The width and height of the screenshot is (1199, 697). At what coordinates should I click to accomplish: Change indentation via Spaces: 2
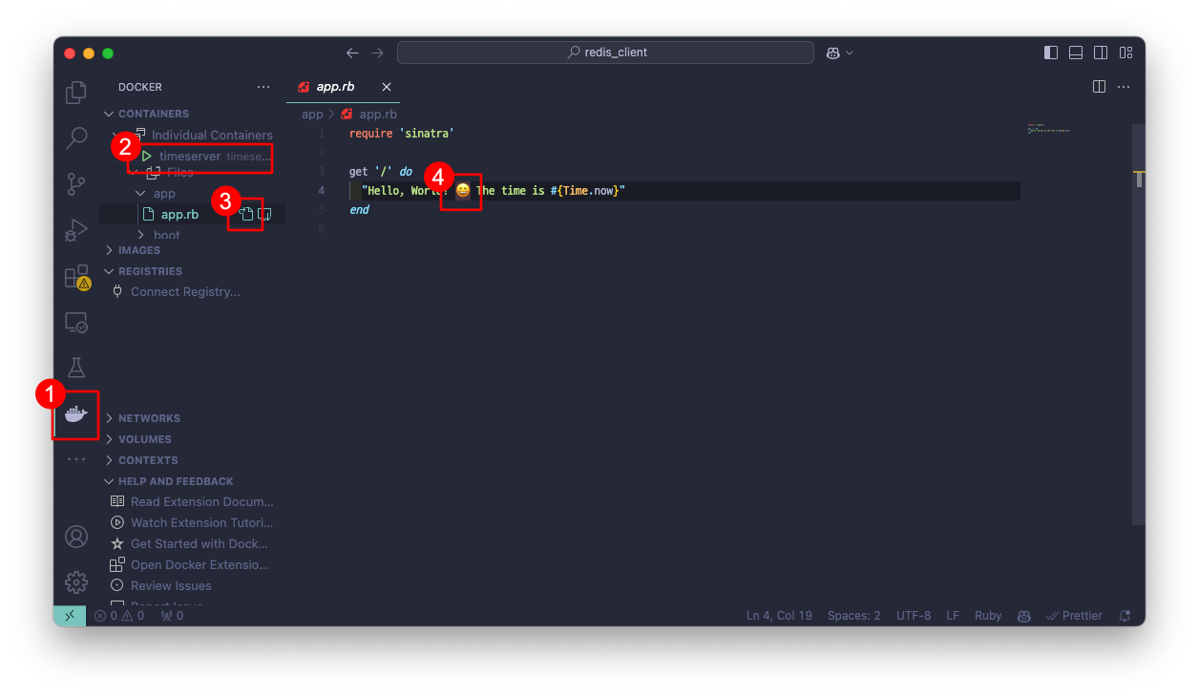coord(854,616)
